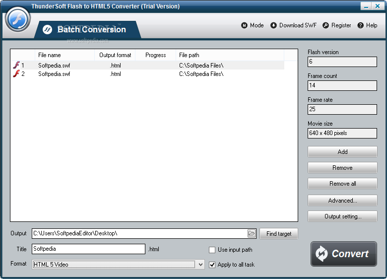Click the Frame rate field
The height and width of the screenshot is (279, 387).
tap(342, 109)
